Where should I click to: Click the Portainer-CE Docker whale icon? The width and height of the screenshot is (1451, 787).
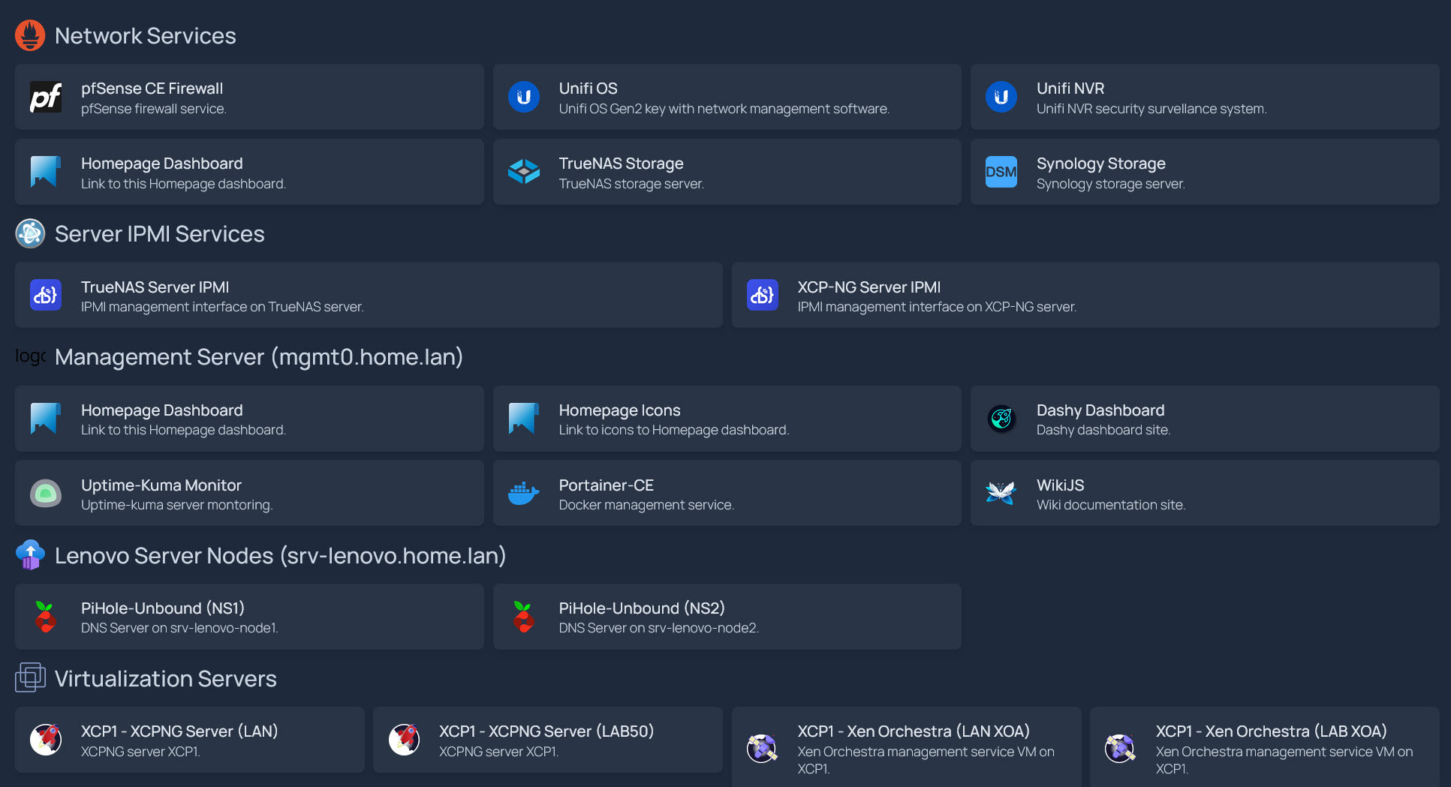[523, 494]
